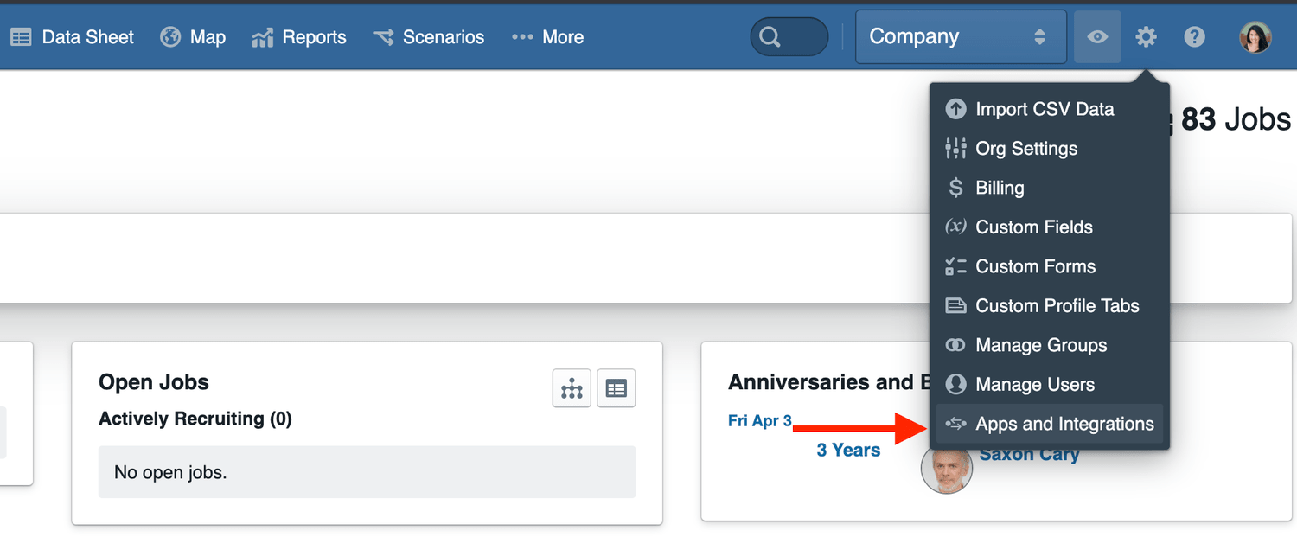Open help via the question mark icon
Viewport: 1297px width, 550px height.
(x=1194, y=36)
